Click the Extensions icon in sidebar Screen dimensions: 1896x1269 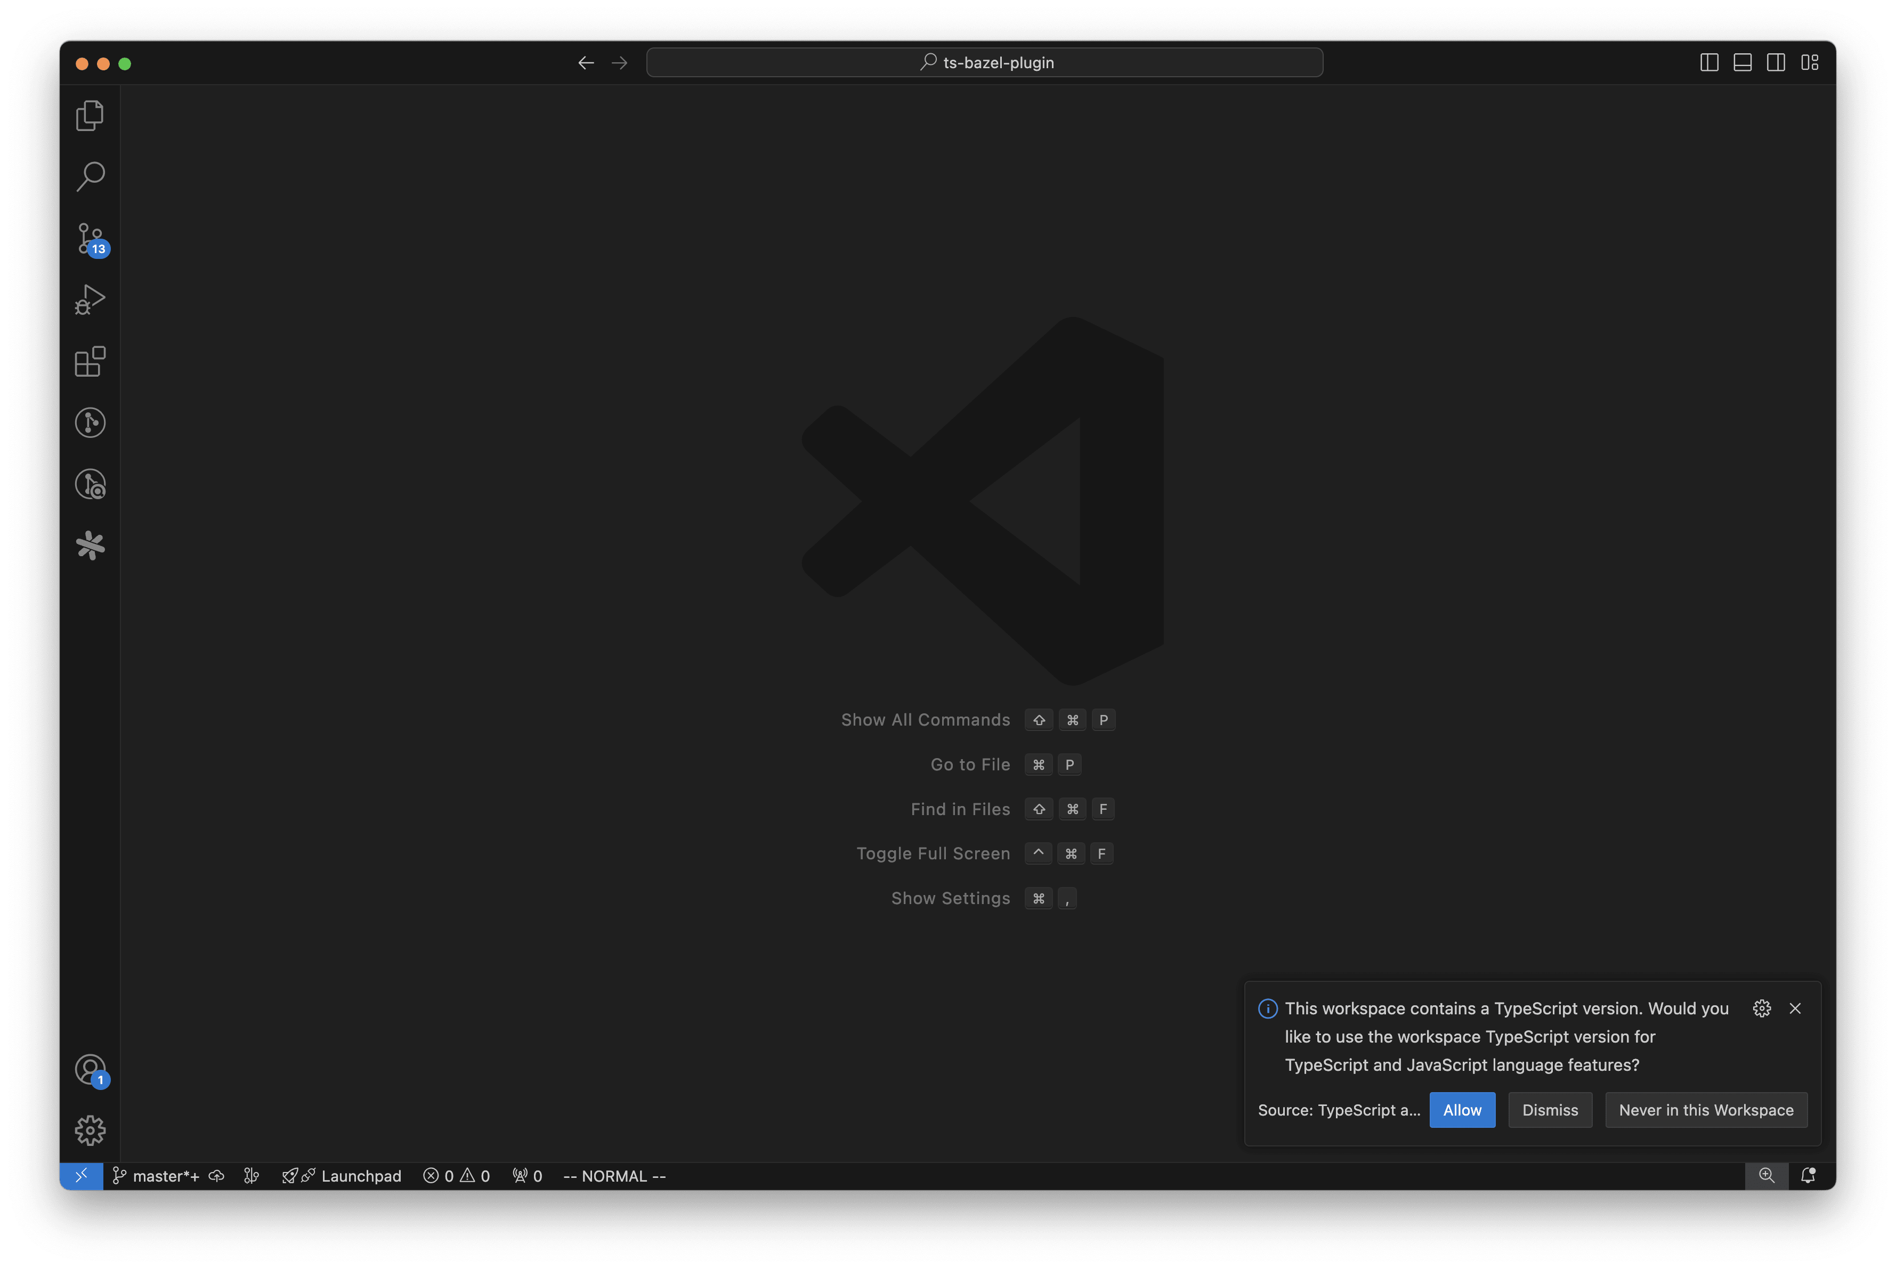point(89,360)
